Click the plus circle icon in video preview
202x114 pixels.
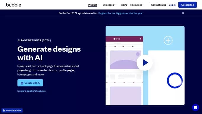pyautogui.click(x=168, y=40)
